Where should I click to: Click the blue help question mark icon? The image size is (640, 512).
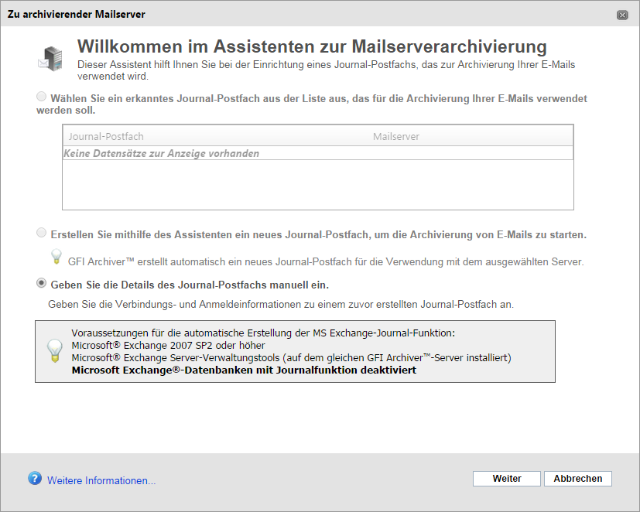tap(35, 478)
